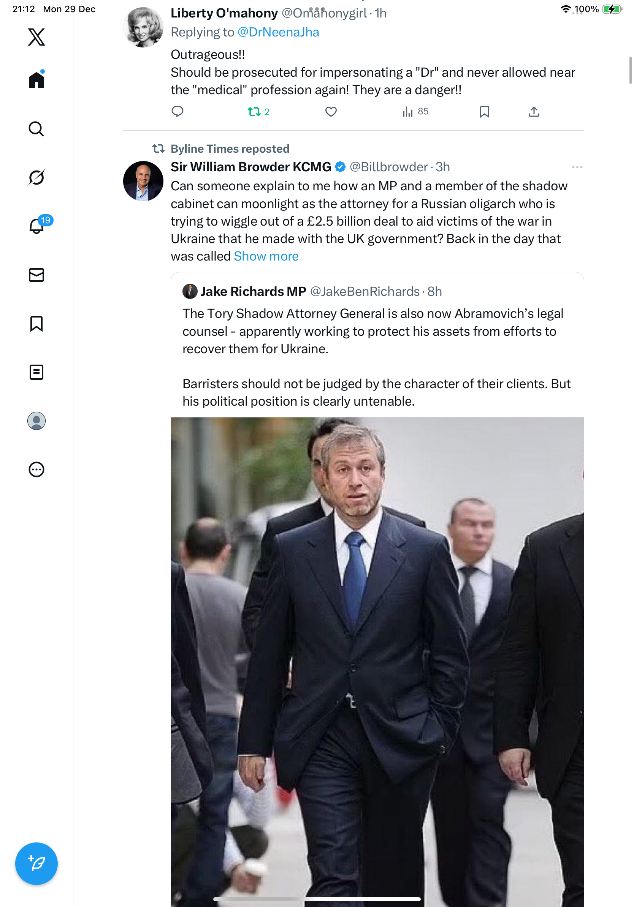Open the Bookmarks sidebar icon
634x907 pixels.
pos(36,324)
